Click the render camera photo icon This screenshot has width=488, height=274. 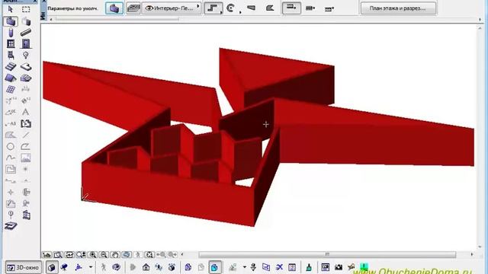(339, 267)
